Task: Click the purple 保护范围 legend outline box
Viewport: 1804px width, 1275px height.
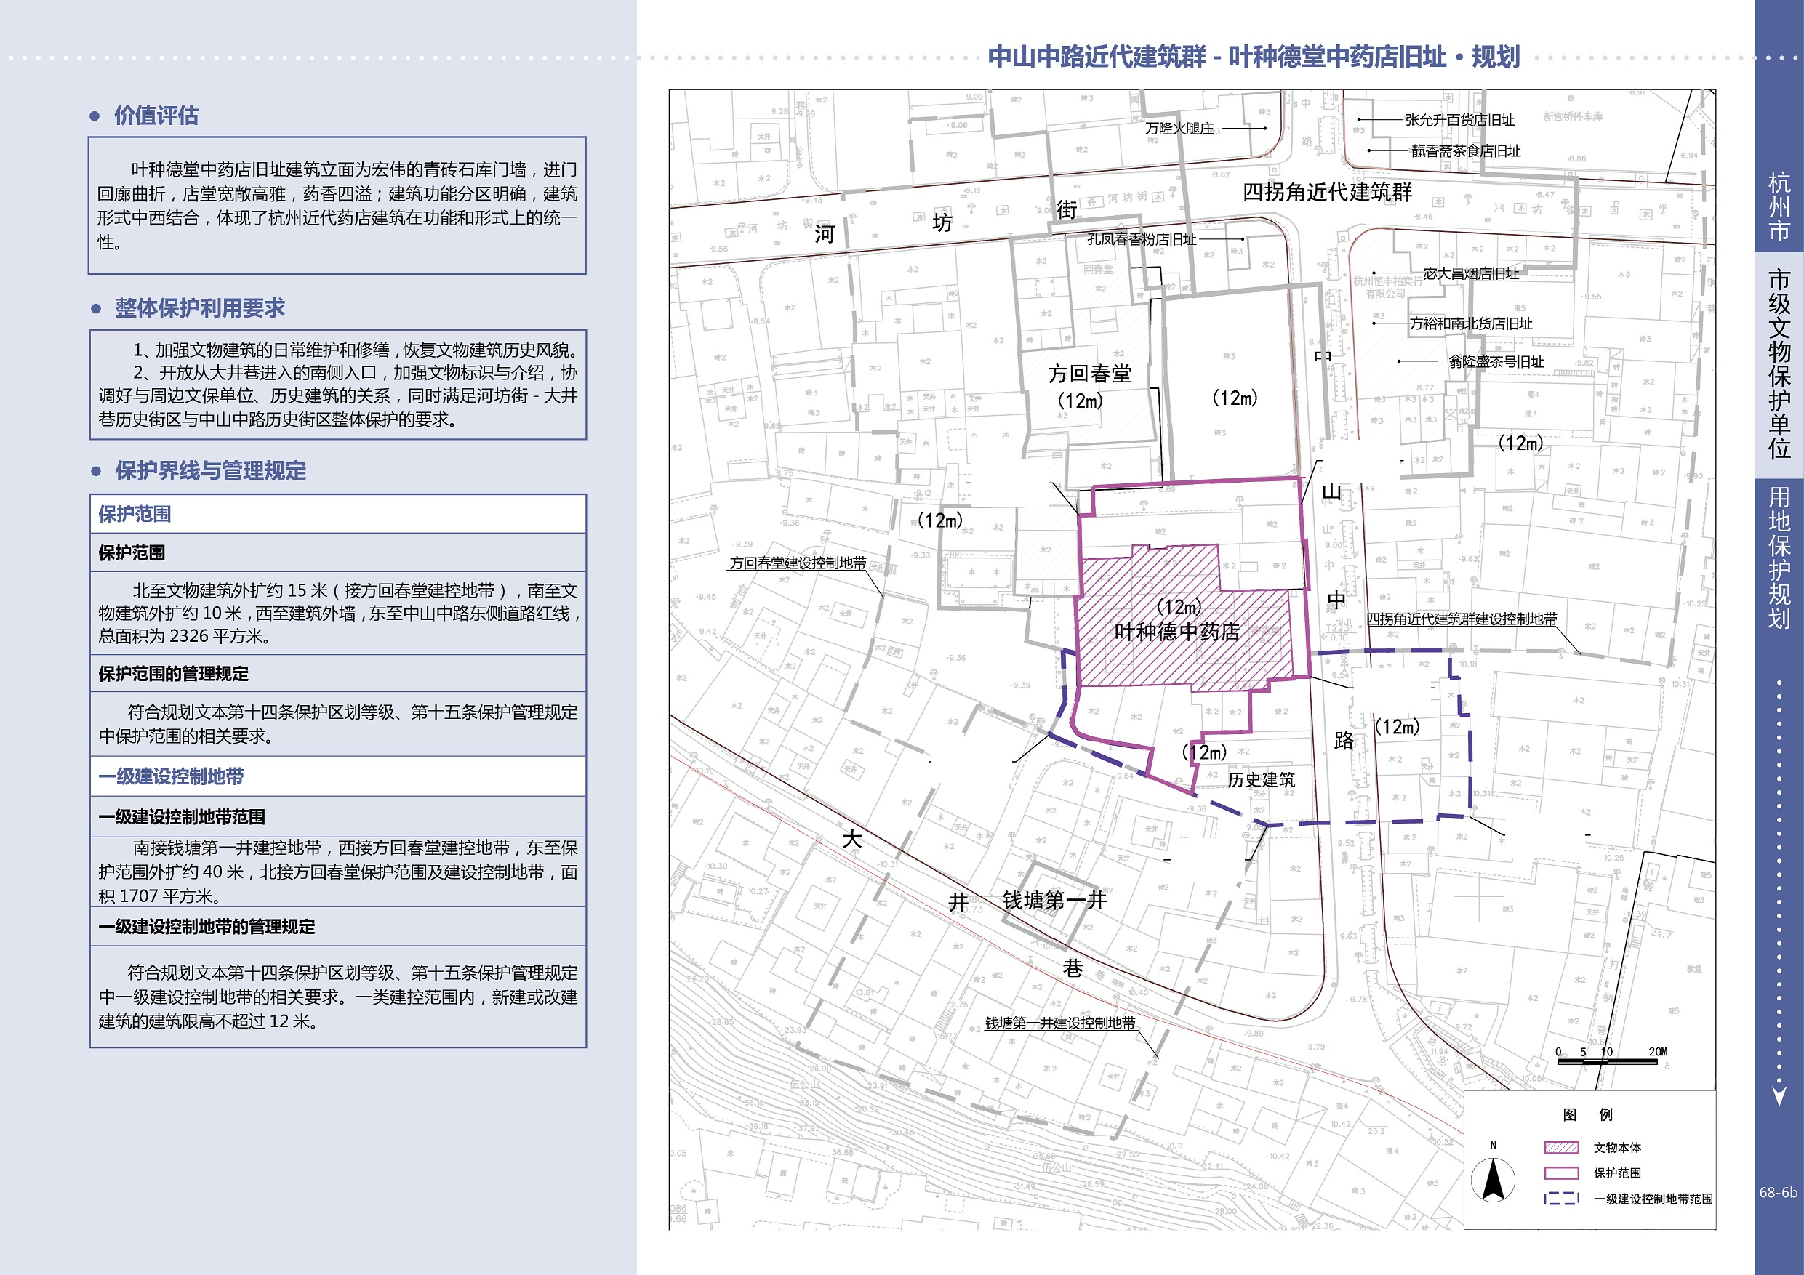Action: 1560,1173
